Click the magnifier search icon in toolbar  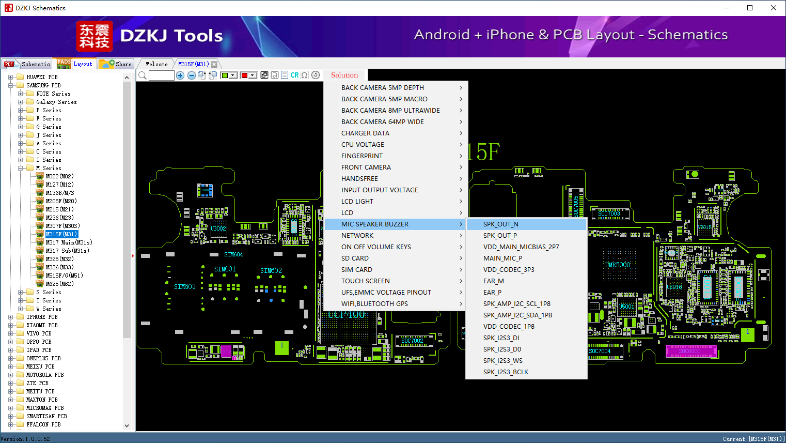[143, 75]
